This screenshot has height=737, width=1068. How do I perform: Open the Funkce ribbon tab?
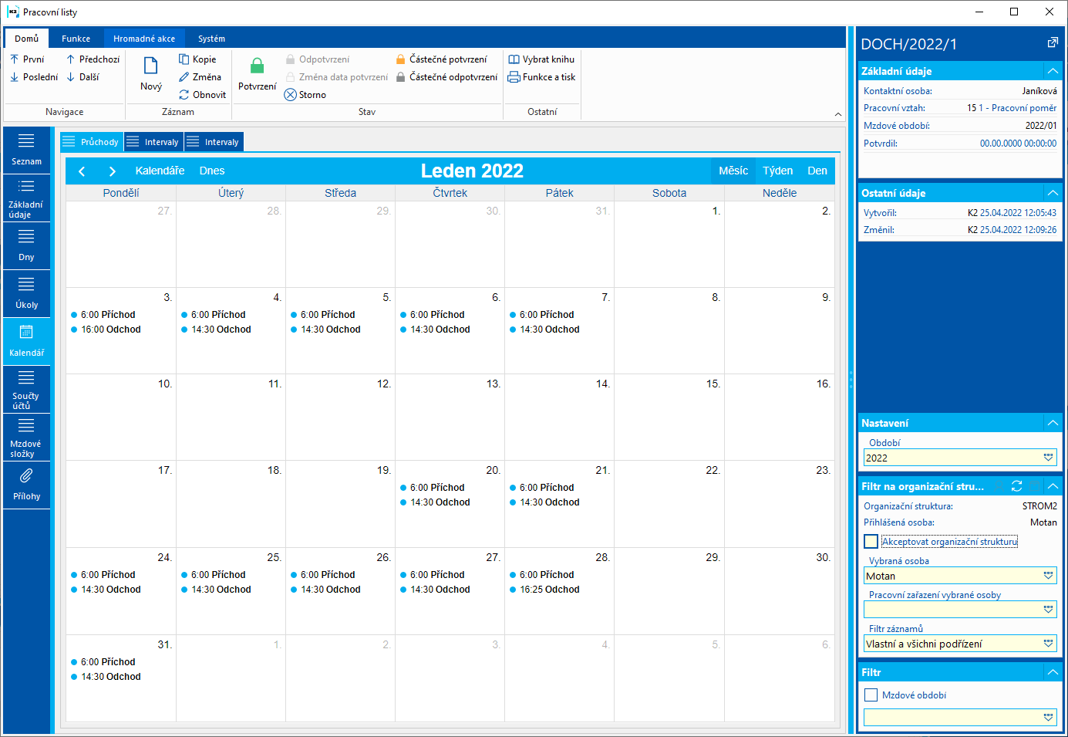point(76,39)
